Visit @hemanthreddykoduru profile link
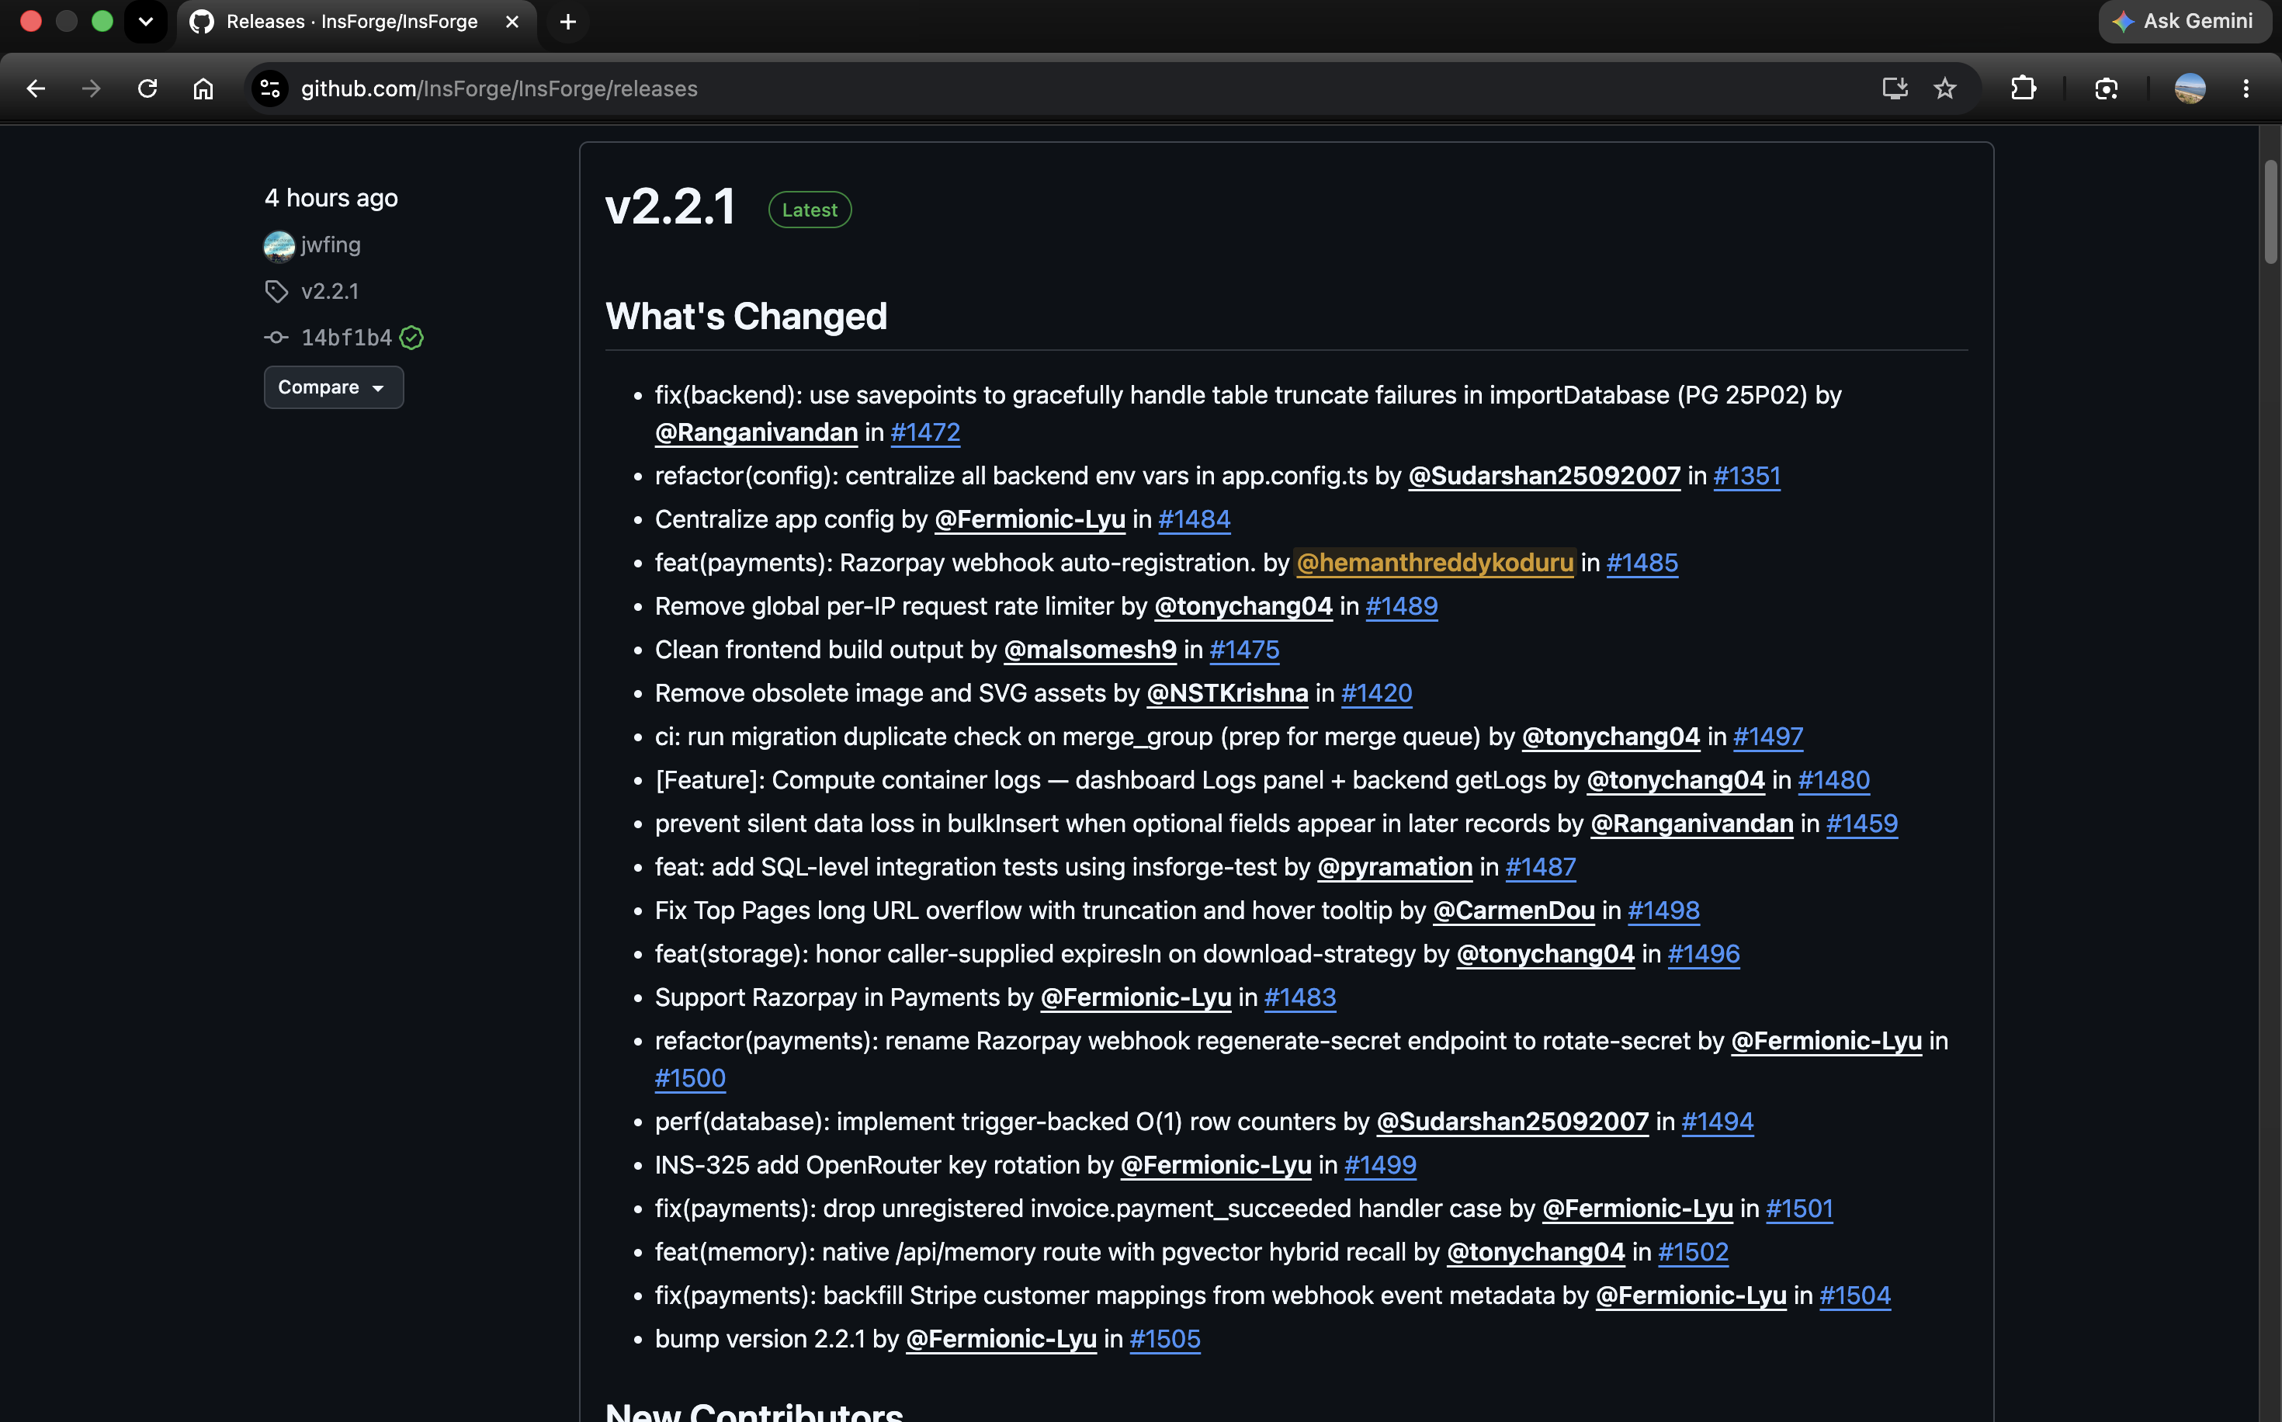Viewport: 2282px width, 1422px height. pyautogui.click(x=1435, y=563)
